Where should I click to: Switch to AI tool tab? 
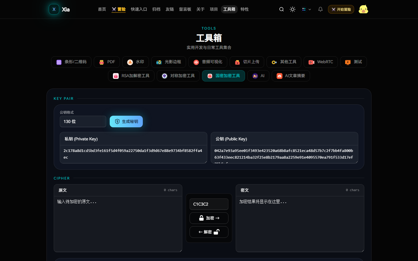coord(258,76)
